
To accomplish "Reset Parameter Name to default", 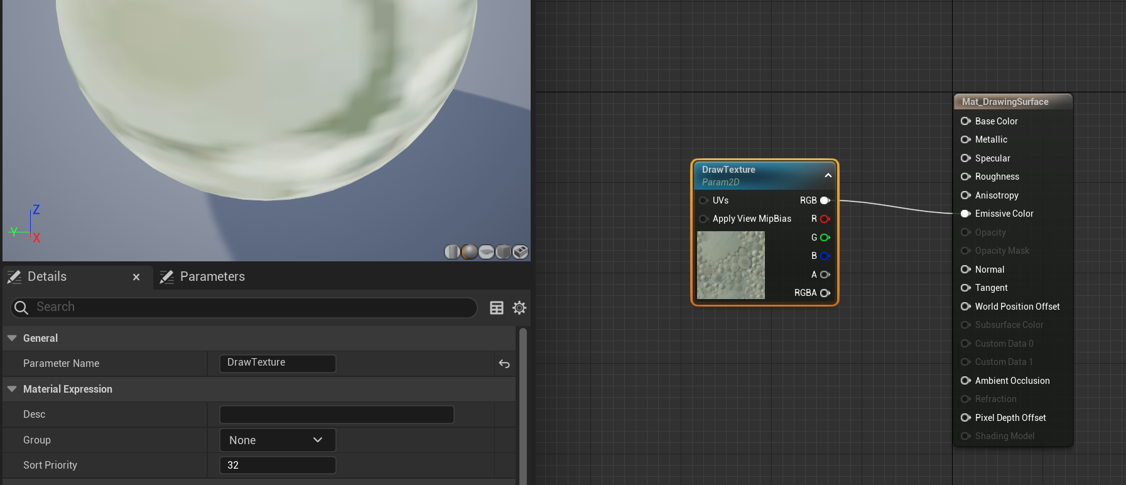I will point(504,364).
